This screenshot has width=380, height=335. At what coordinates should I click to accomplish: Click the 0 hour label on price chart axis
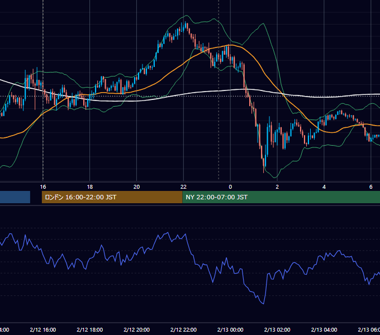pyautogui.click(x=230, y=187)
